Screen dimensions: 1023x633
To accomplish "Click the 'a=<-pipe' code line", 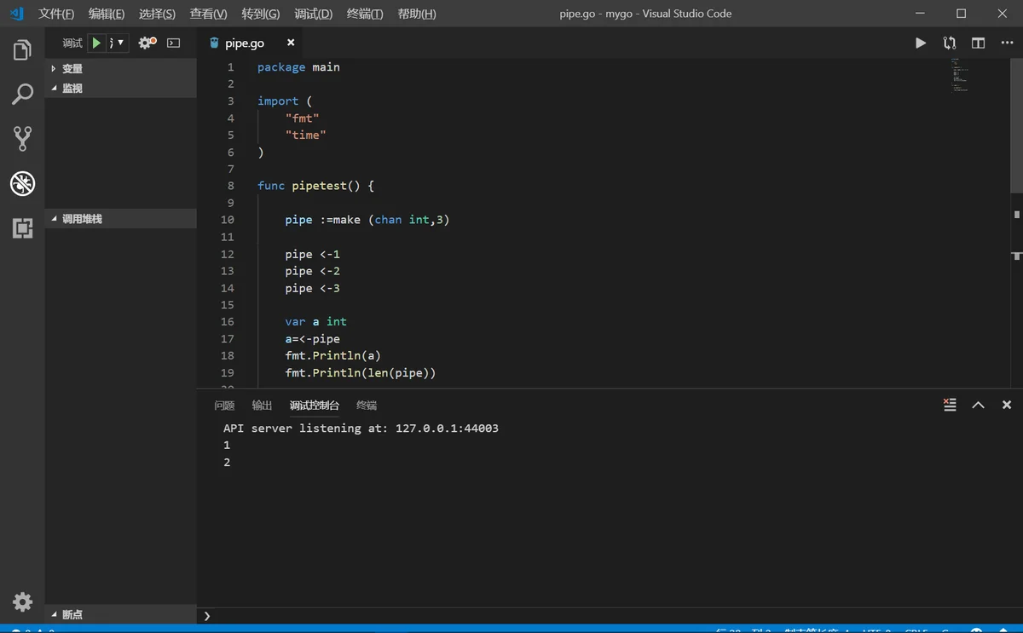I will pyautogui.click(x=312, y=338).
